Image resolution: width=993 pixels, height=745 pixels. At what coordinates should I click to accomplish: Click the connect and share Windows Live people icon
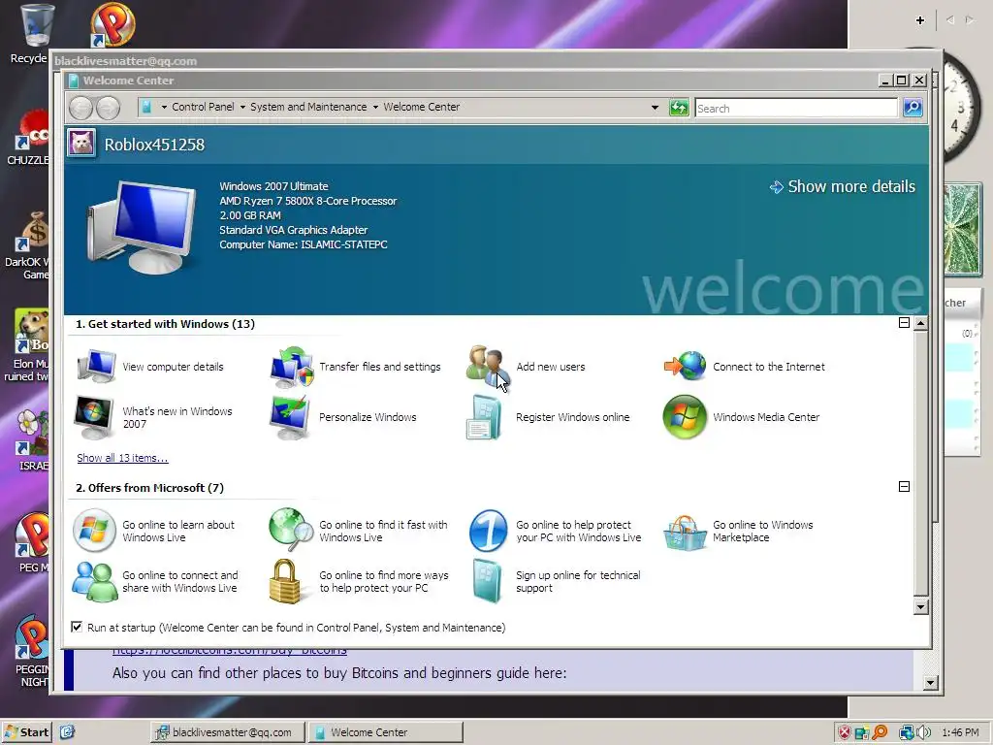pyautogui.click(x=94, y=581)
